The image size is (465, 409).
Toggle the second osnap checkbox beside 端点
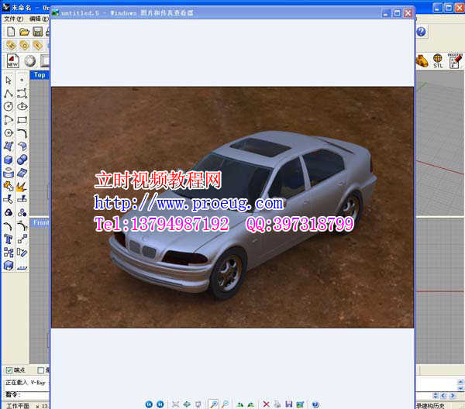point(41,370)
